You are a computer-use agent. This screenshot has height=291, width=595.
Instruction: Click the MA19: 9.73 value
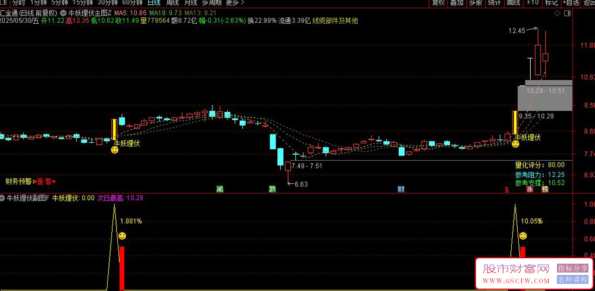click(x=167, y=13)
